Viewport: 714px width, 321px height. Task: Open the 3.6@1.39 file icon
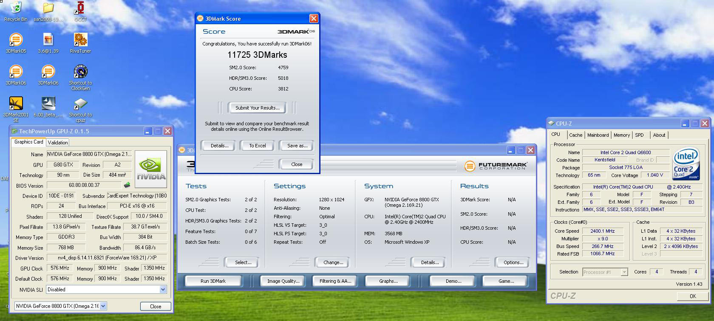(48, 43)
